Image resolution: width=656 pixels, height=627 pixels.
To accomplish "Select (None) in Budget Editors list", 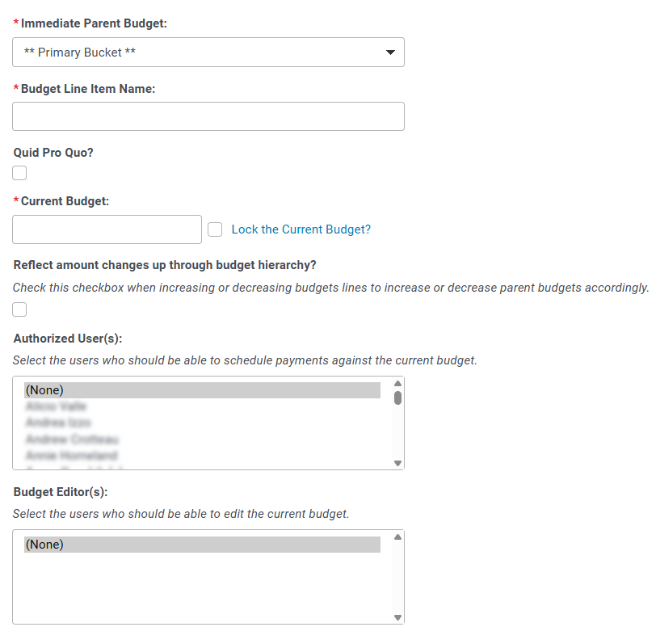I will 203,545.
